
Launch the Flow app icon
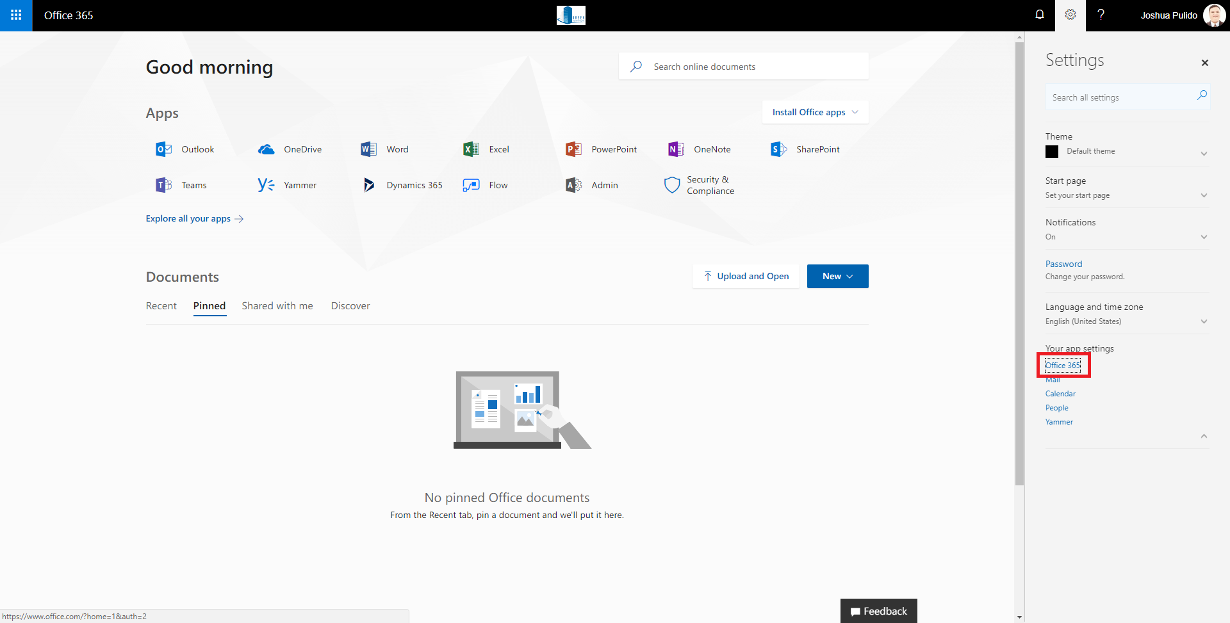(x=471, y=185)
